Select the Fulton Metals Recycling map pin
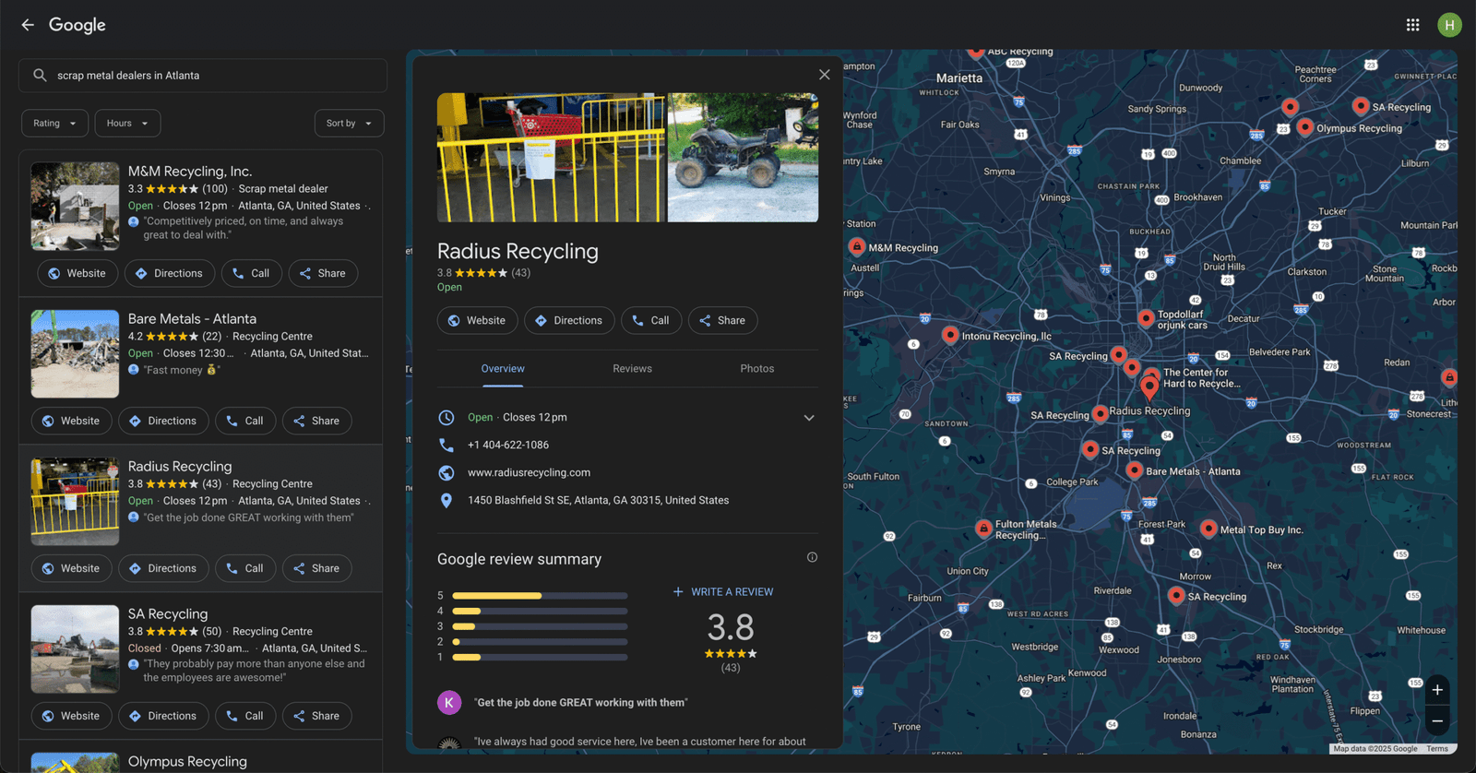The height and width of the screenshot is (773, 1476). [x=983, y=529]
